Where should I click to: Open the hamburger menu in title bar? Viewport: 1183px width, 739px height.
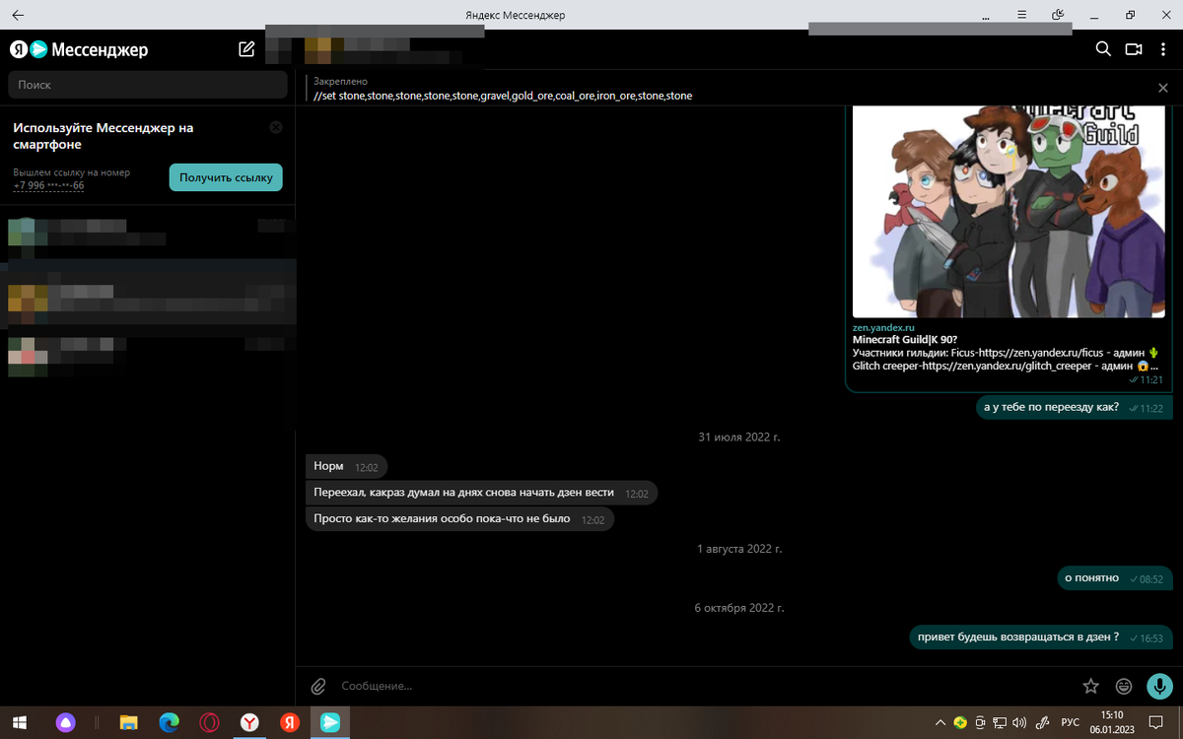[x=1021, y=15]
